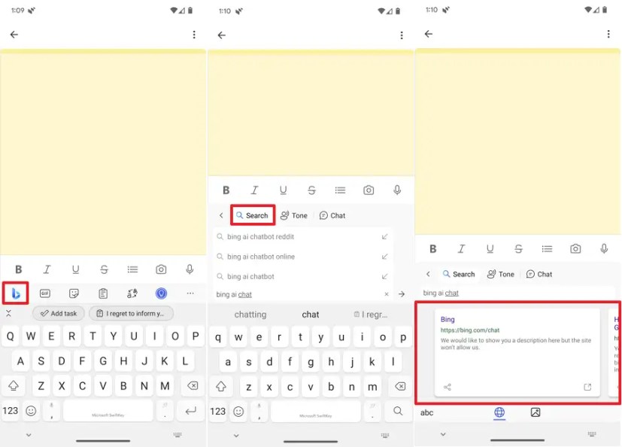Share the Bing result card on the right phone
Screen dimensions: 622x447
(448, 387)
